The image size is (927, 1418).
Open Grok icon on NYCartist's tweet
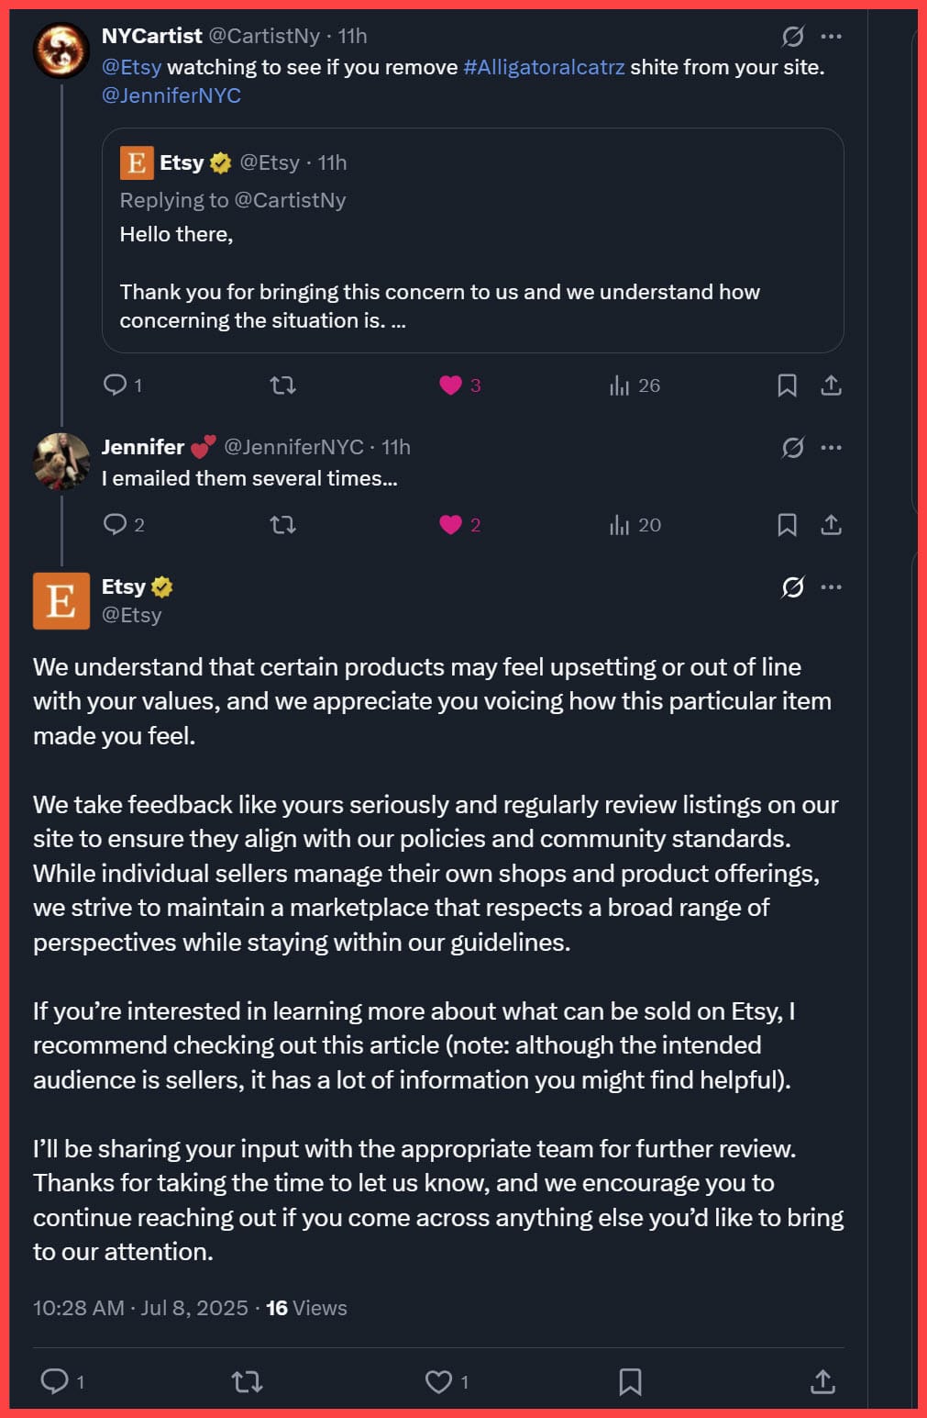click(x=792, y=37)
